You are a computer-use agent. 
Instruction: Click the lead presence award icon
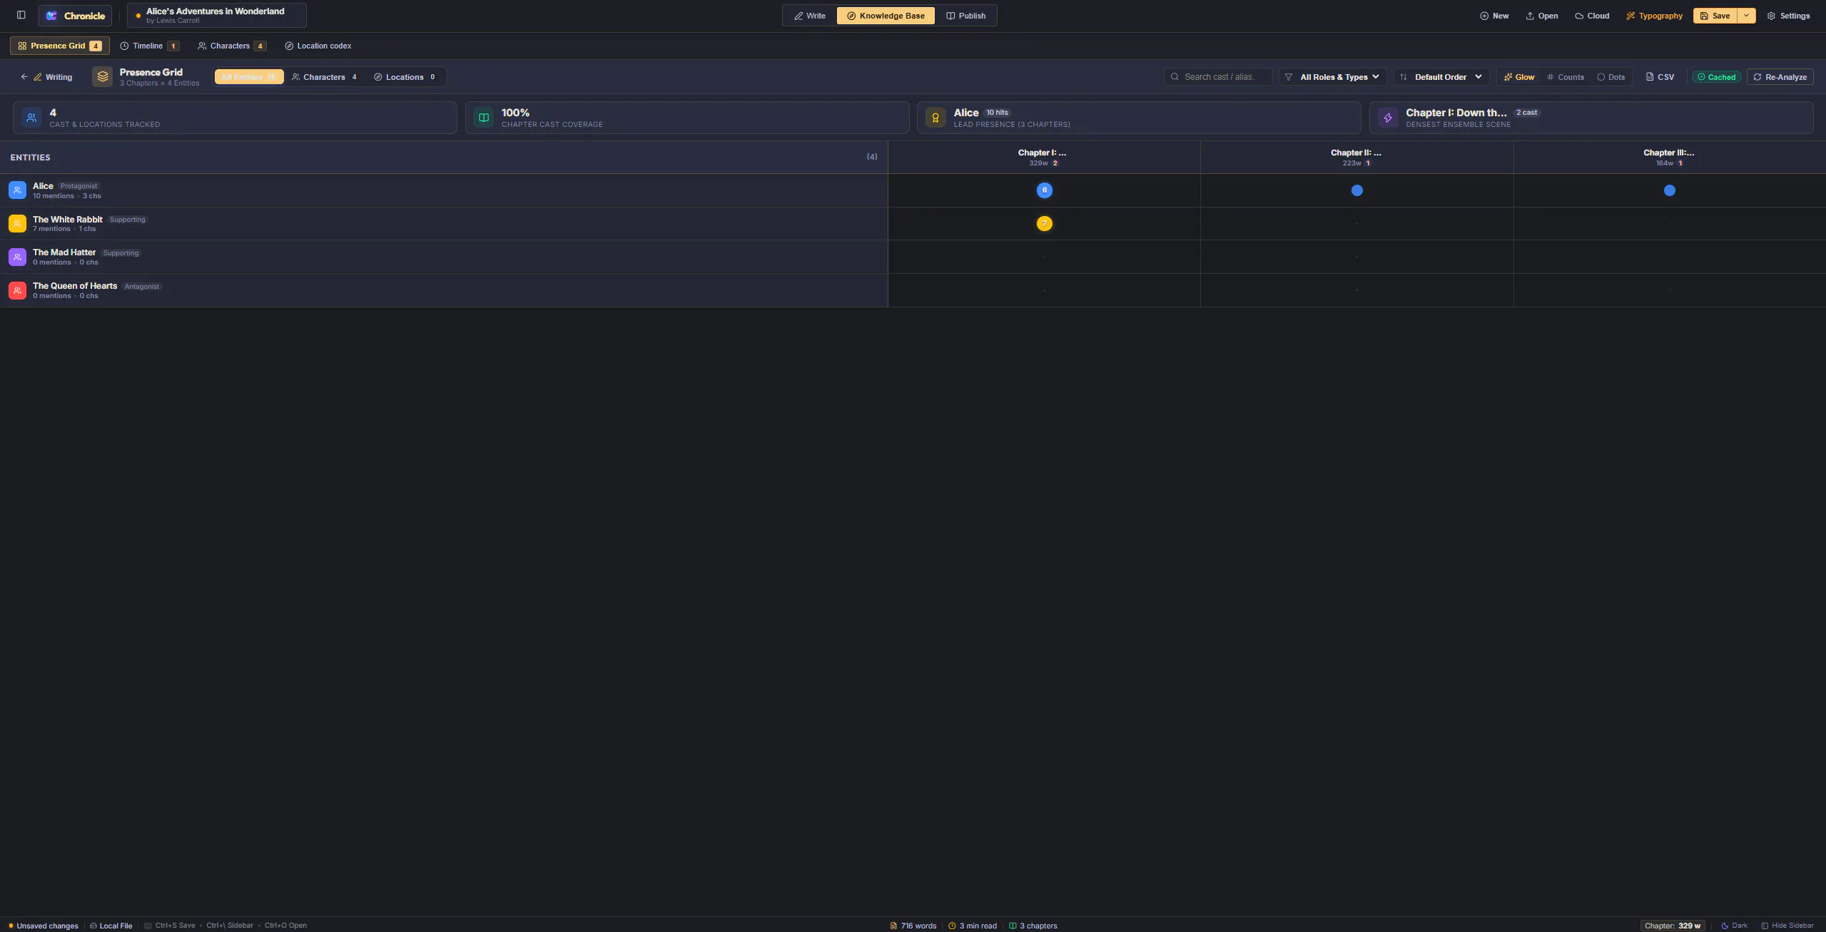[x=935, y=118]
